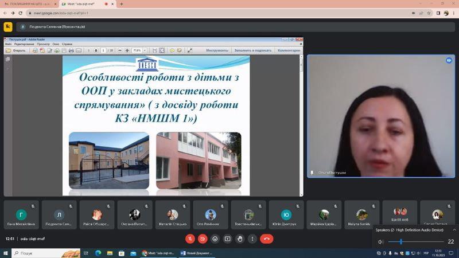Bookmark this page with star icon
459x258 pixels.
[x=429, y=13]
